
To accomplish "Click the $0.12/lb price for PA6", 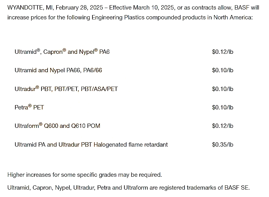I will (223, 52).
